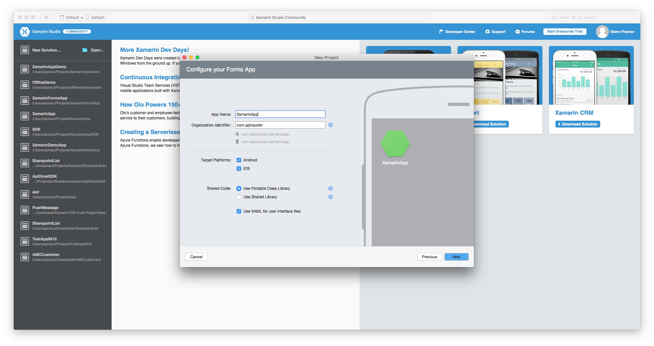Click the XamarinAppDemo solution icon
The width and height of the screenshot is (654, 346).
24,69
